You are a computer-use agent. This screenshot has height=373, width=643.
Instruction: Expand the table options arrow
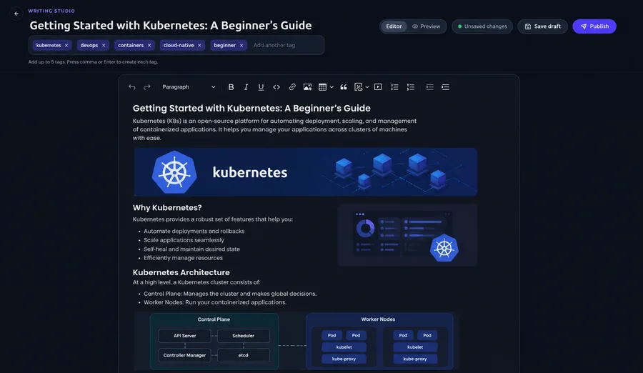pos(332,87)
